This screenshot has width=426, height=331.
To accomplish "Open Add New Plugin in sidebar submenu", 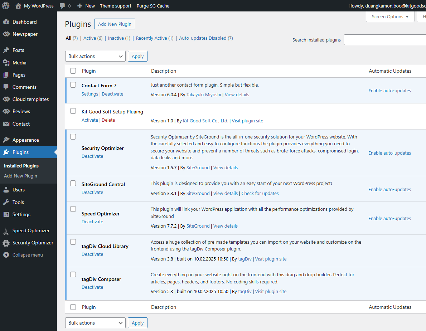I will (20, 176).
